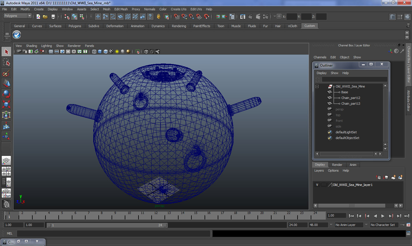
Task: Open viewport Shading menu
Action: pos(31,46)
